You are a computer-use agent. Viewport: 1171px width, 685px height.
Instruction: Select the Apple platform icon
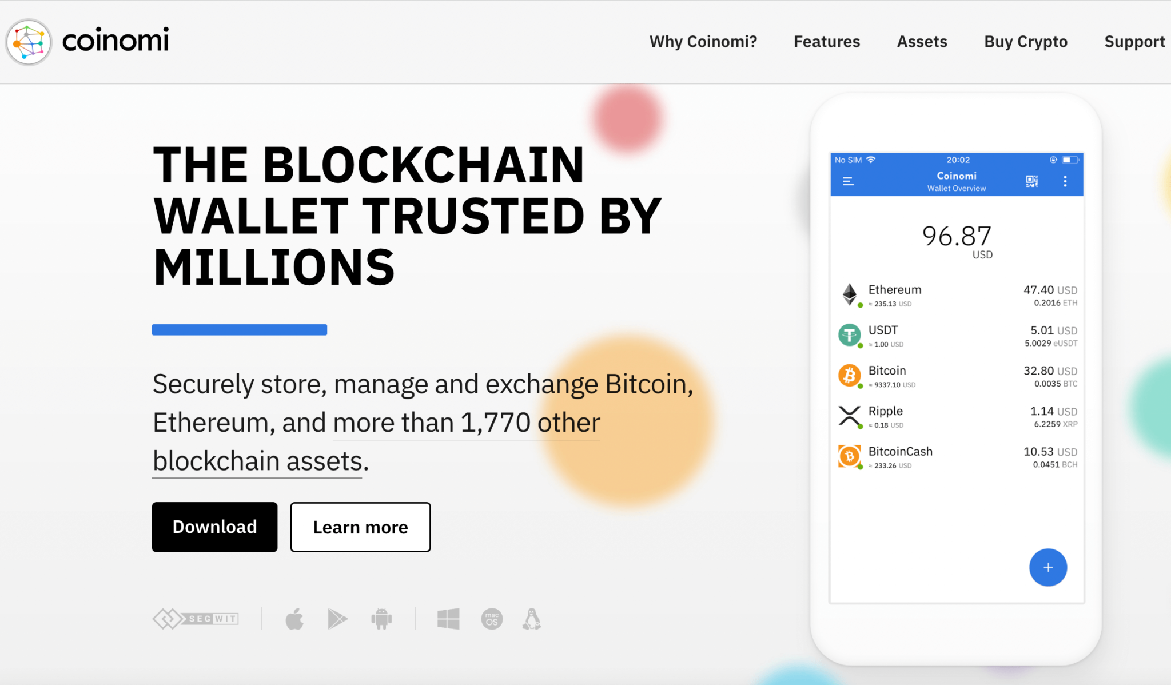pyautogui.click(x=294, y=619)
